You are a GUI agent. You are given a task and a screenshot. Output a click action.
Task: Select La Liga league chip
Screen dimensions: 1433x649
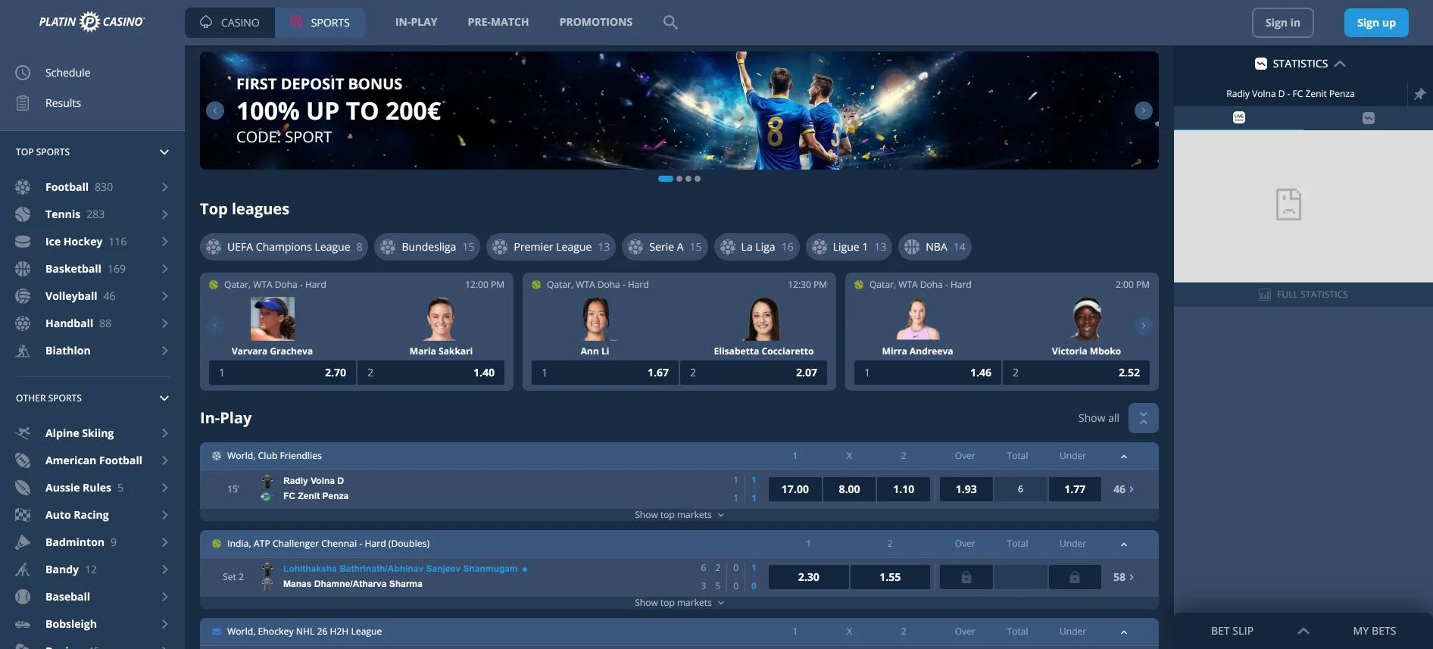pyautogui.click(x=757, y=247)
